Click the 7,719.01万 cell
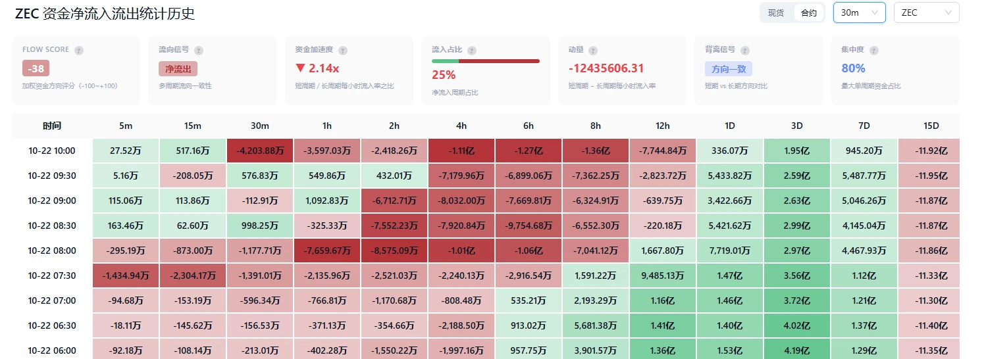Image resolution: width=984 pixels, height=359 pixels. [x=730, y=251]
